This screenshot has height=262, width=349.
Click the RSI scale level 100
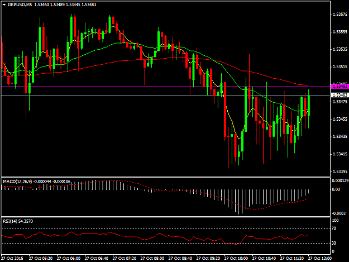335,220
